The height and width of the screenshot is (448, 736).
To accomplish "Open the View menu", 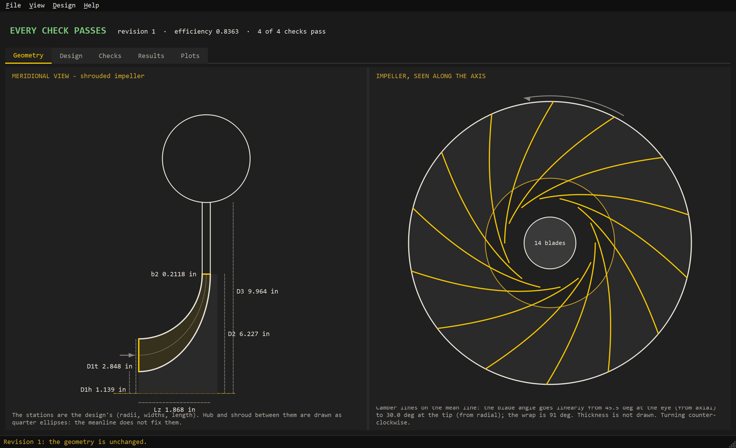I will (37, 5).
